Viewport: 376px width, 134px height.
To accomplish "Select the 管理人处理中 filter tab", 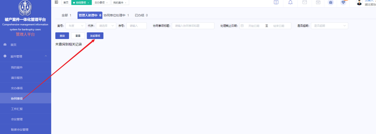I will pos(90,15).
